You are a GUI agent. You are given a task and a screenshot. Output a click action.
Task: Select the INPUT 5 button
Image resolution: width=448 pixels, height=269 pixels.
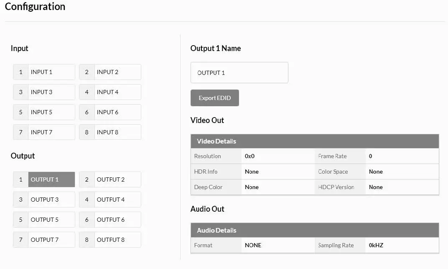pyautogui.click(x=44, y=112)
